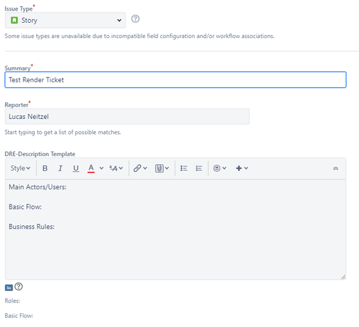Grab the text area resize handle
359x327 pixels.
pos(343,277)
